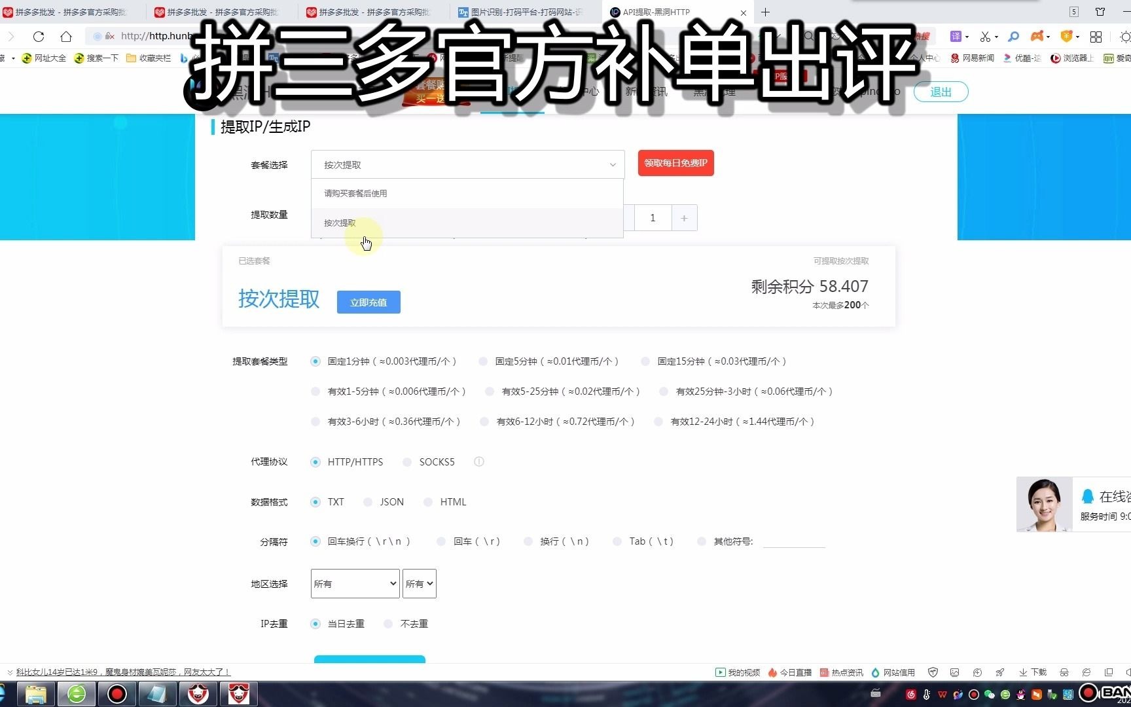Click the scissors screenshot tool icon
Image resolution: width=1131 pixels, height=707 pixels.
985,37
